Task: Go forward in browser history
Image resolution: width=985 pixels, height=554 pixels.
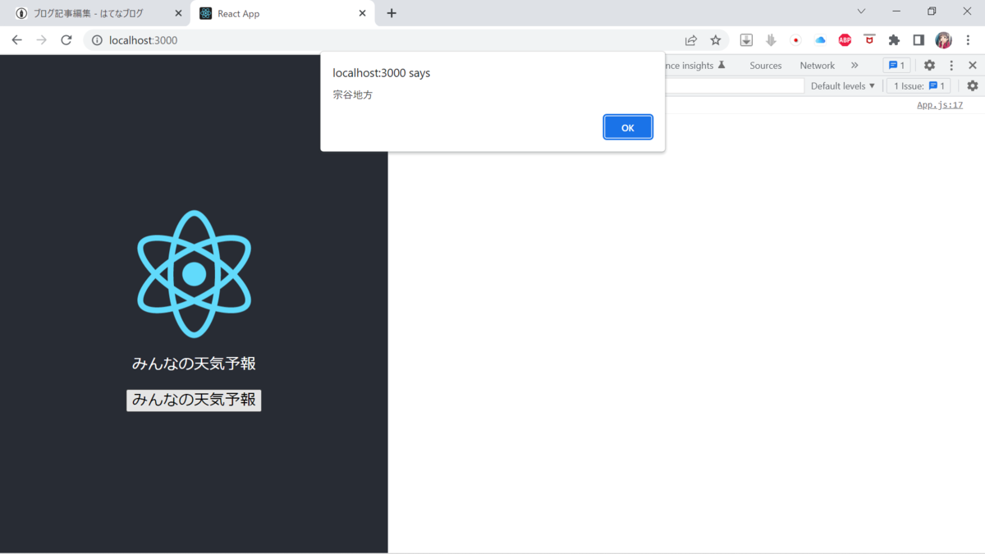Action: (41, 40)
